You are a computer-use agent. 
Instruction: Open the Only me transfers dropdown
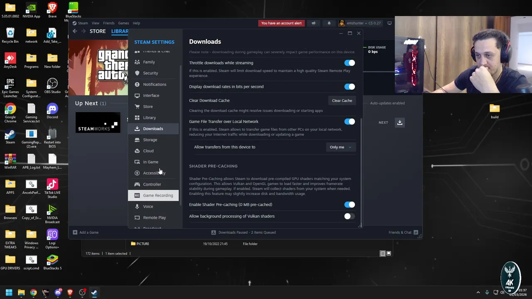pos(340,147)
